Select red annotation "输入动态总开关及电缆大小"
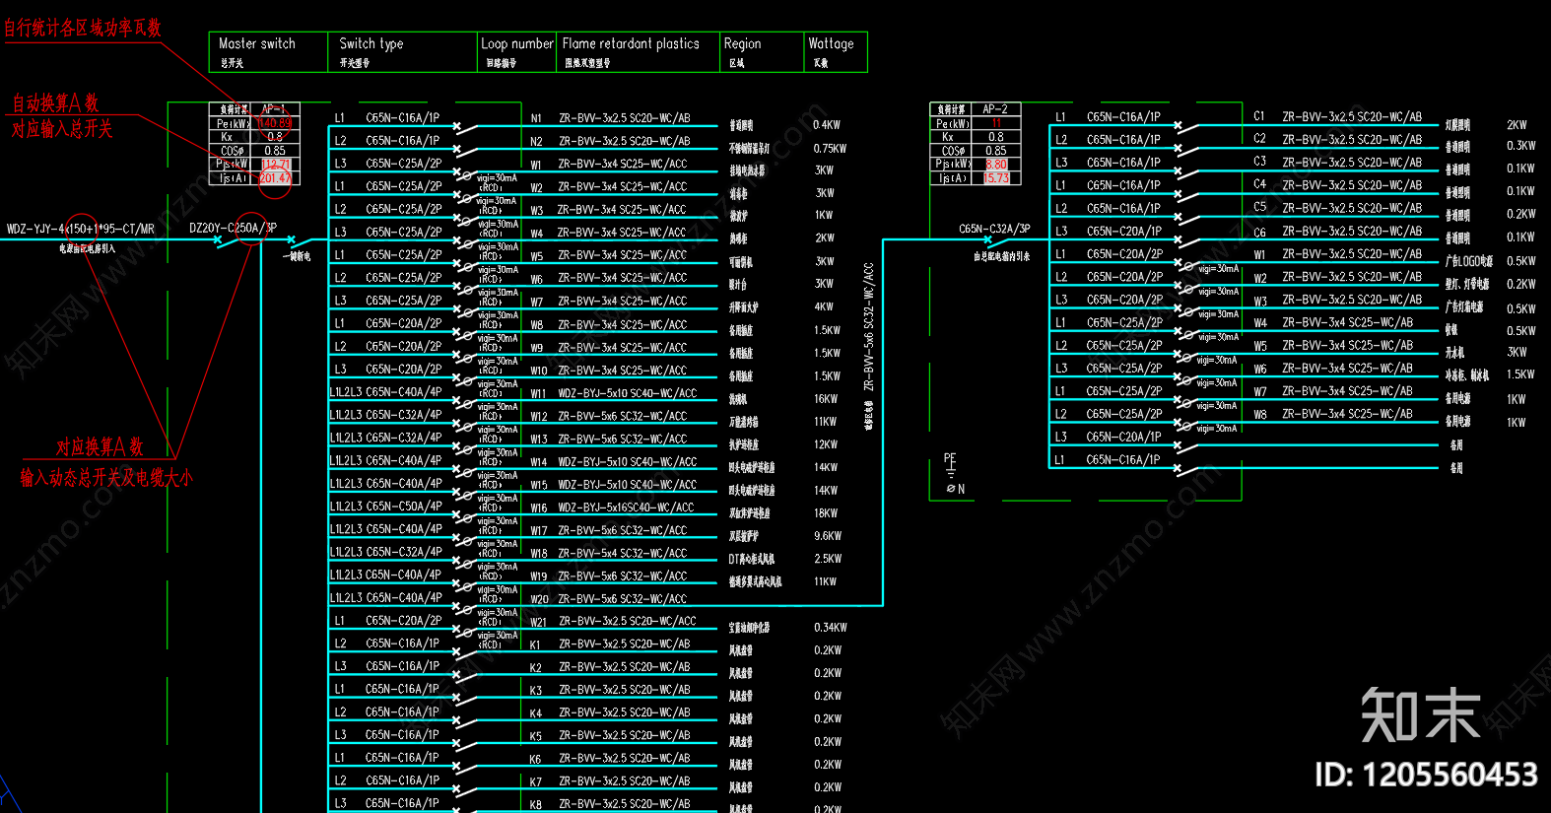The height and width of the screenshot is (813, 1551). (106, 478)
